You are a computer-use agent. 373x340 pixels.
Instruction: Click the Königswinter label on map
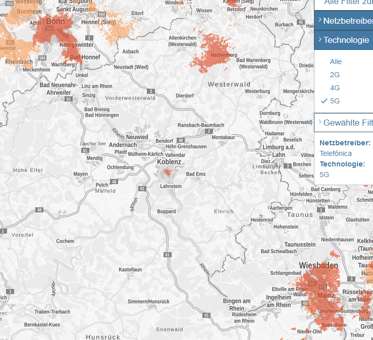click(x=76, y=45)
